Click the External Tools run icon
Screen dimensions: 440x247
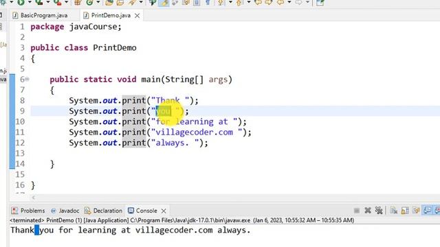(x=58, y=3)
